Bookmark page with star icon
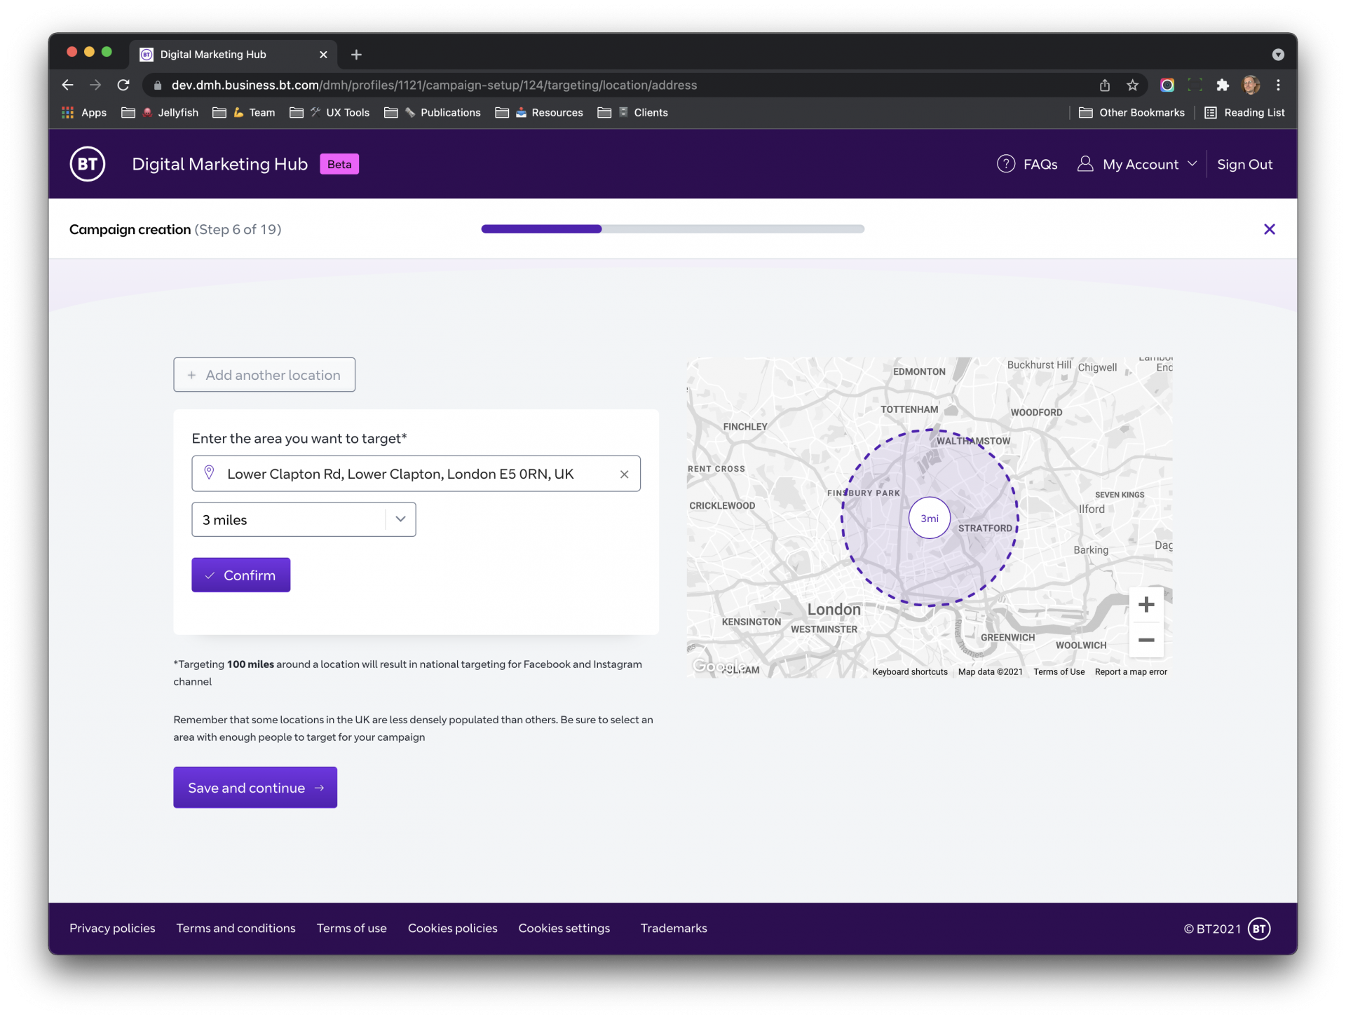This screenshot has width=1346, height=1019. click(x=1132, y=85)
